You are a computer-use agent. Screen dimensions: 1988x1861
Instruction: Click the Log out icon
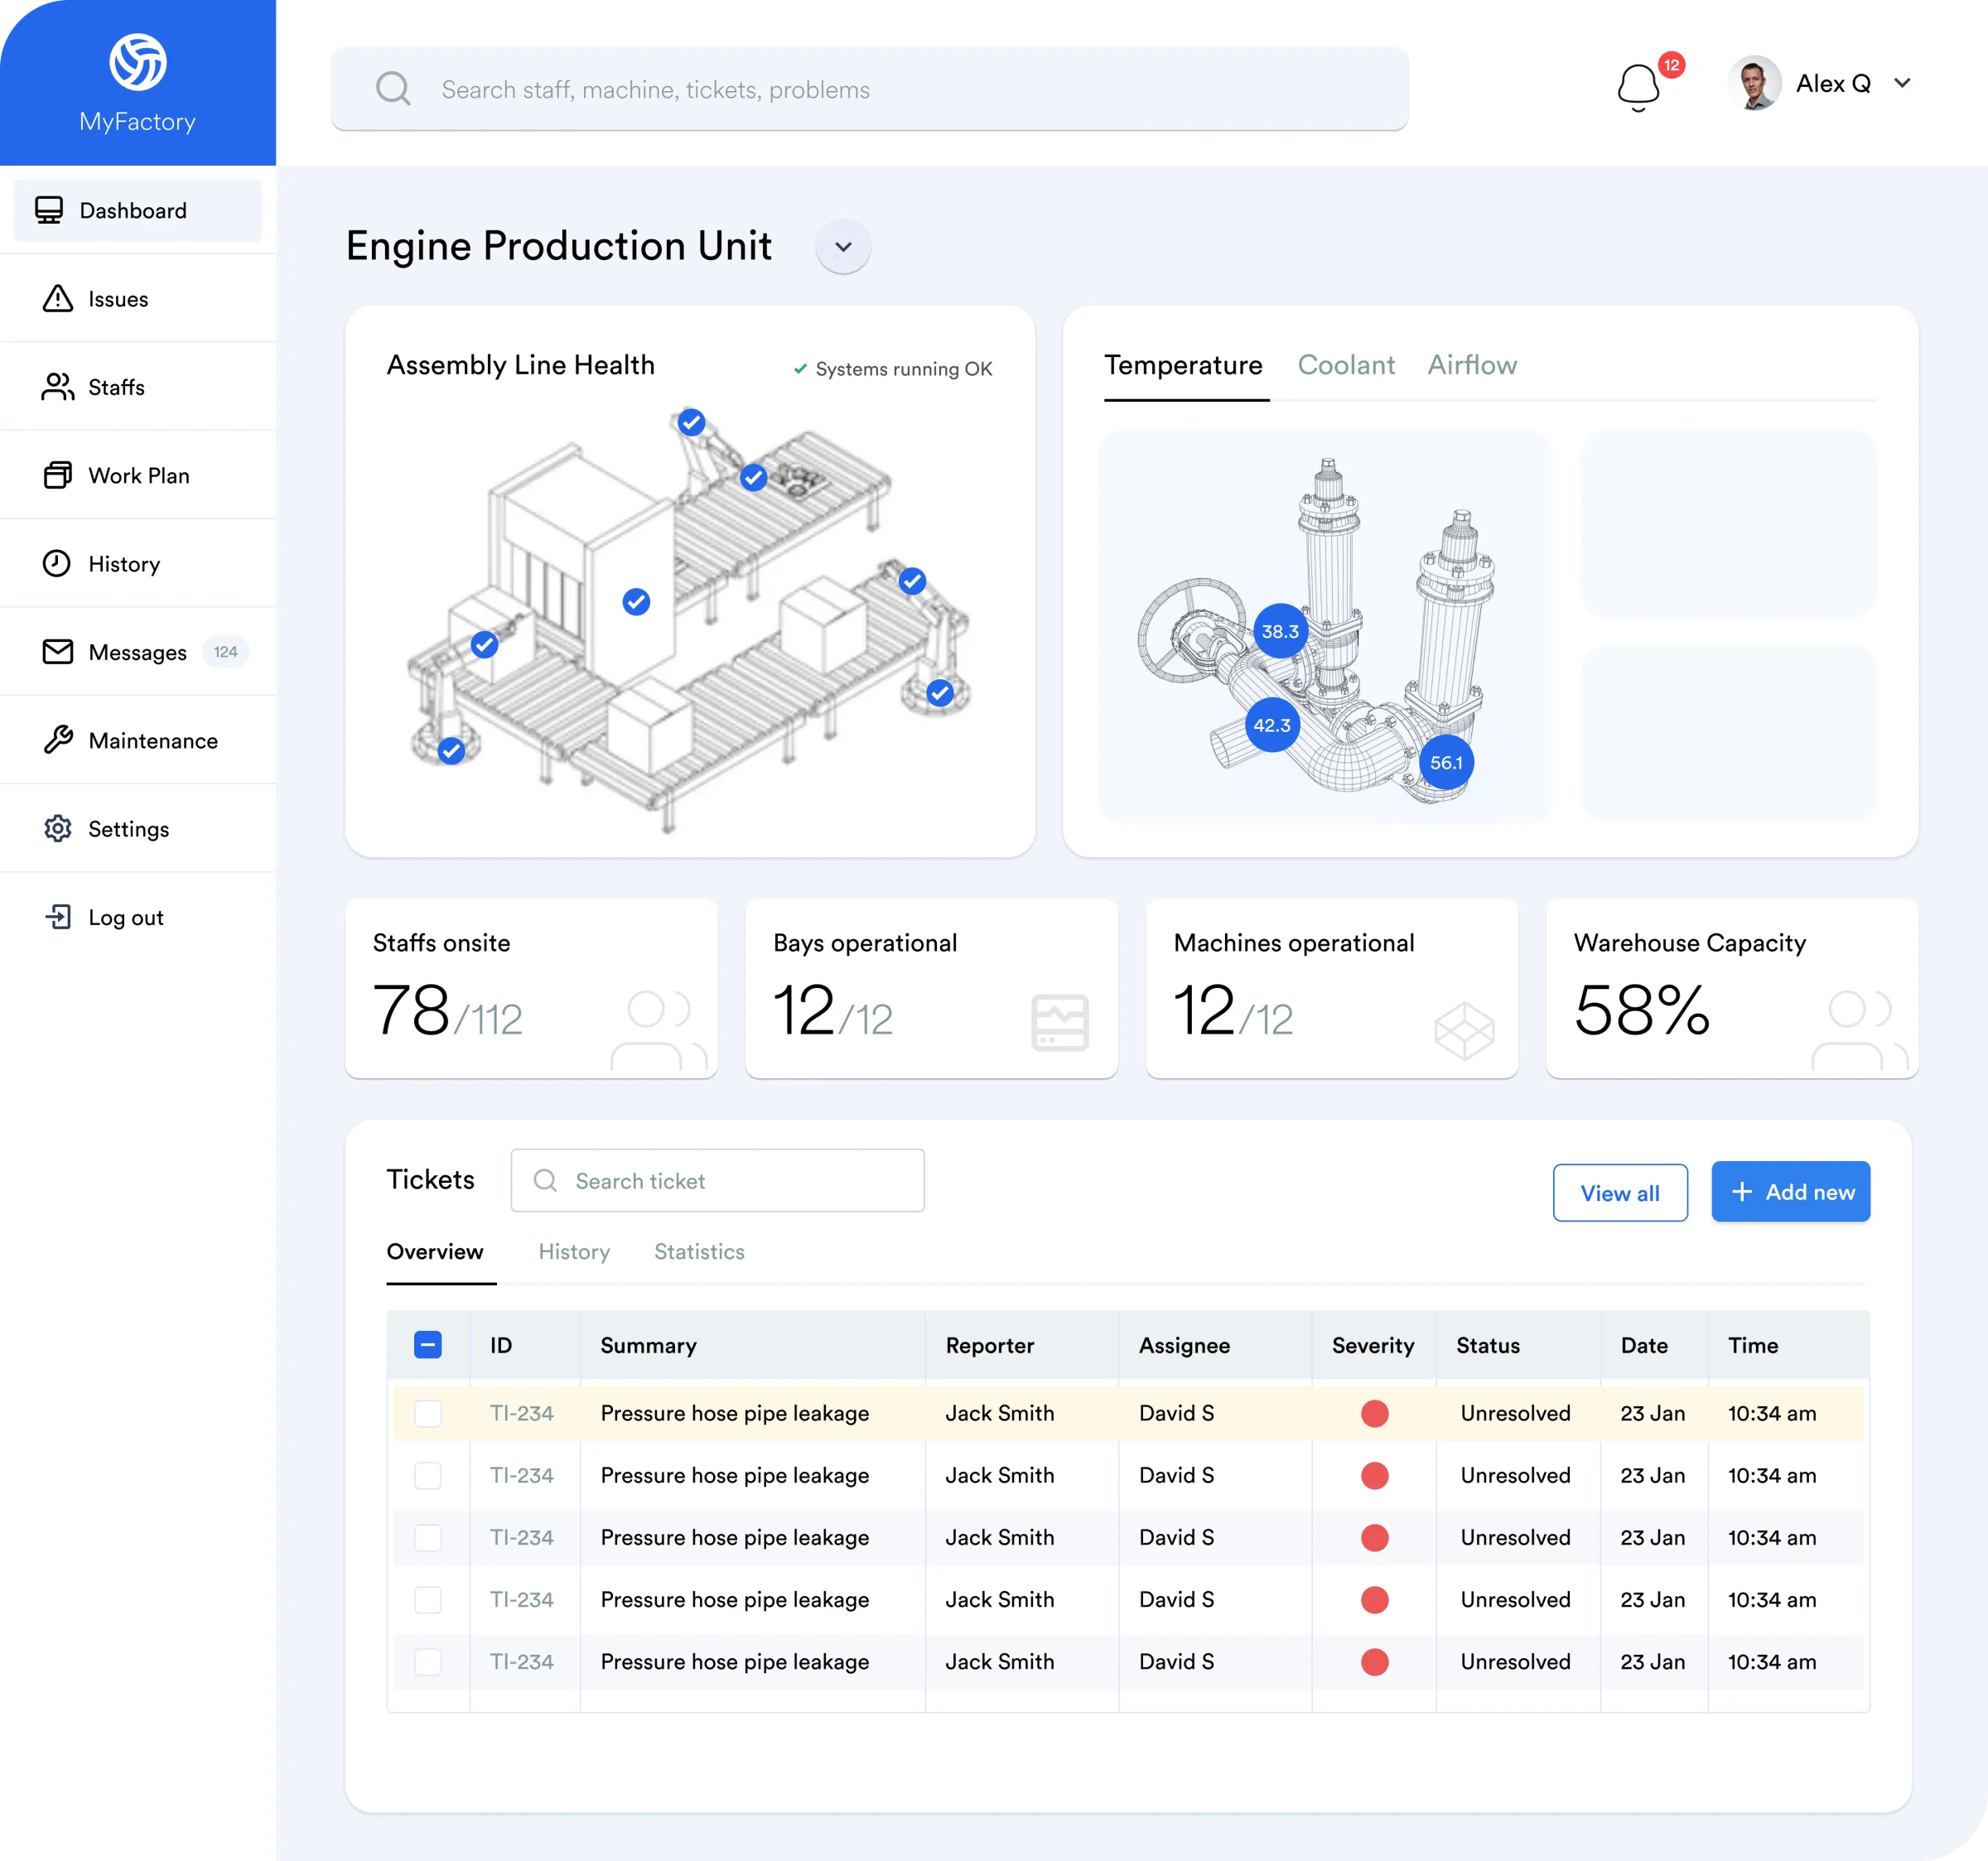(x=58, y=917)
